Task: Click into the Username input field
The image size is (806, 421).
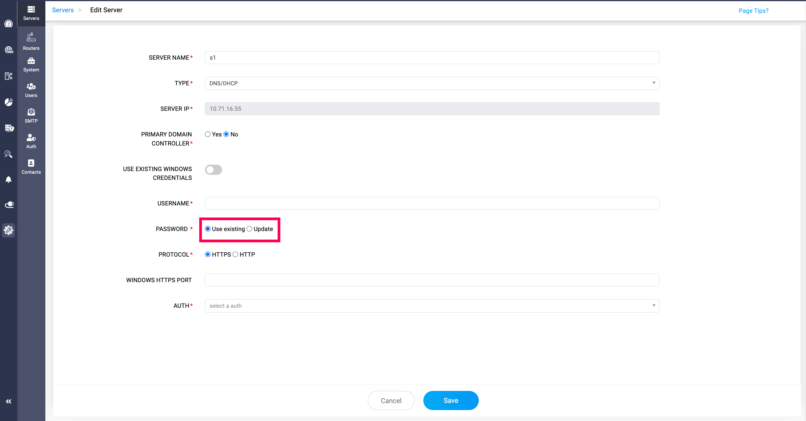Action: tap(432, 203)
